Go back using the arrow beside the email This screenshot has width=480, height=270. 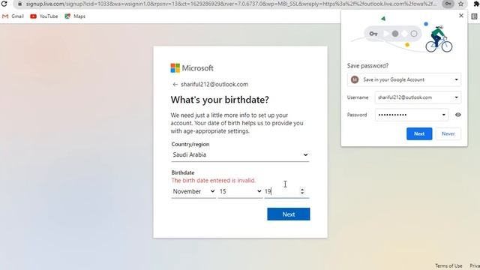175,85
